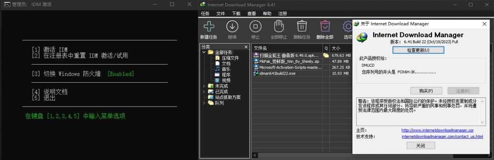Close the About Internet Download Manager dialog
The height and width of the screenshot is (160, 494).
[x=484, y=23]
